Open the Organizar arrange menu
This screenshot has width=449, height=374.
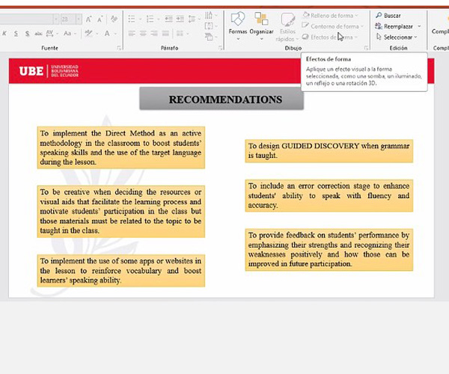261,25
